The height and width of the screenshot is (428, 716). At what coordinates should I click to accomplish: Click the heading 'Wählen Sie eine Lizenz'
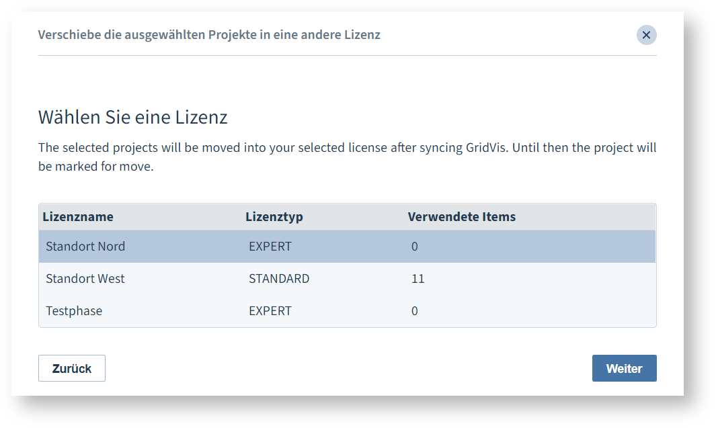point(133,118)
